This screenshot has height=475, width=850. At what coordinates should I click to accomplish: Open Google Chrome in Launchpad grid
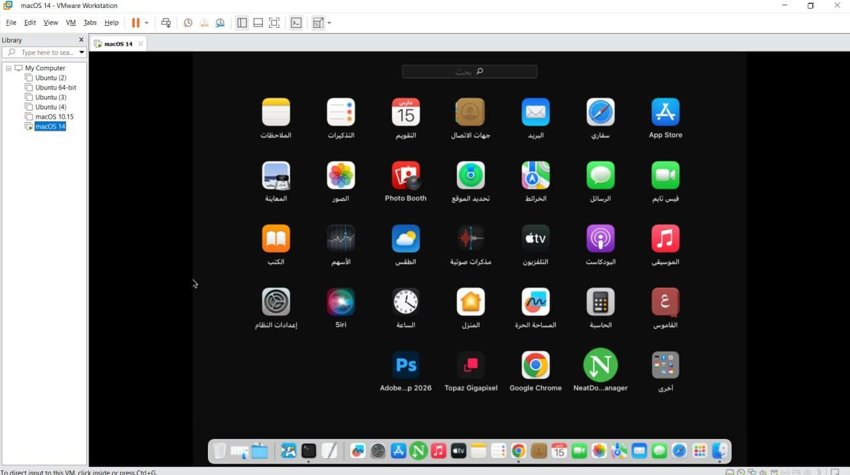point(535,366)
